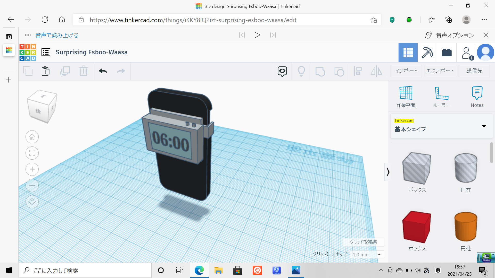Click the Windows taskbar search box
The height and width of the screenshot is (278, 495).
(x=85, y=270)
